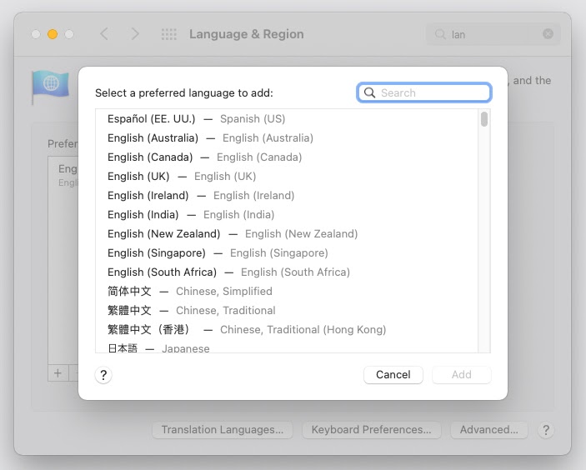This screenshot has width=586, height=470.
Task: Open help in the Language & Region window corner
Action: [546, 430]
